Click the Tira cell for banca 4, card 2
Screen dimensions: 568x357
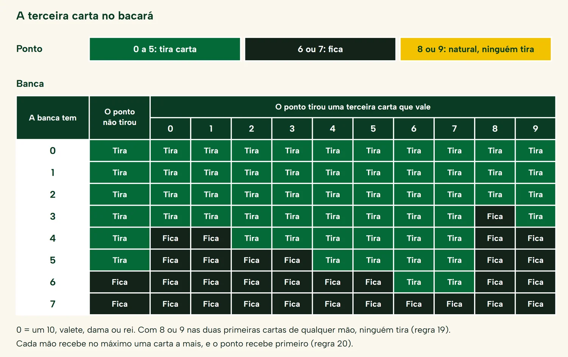tap(251, 239)
